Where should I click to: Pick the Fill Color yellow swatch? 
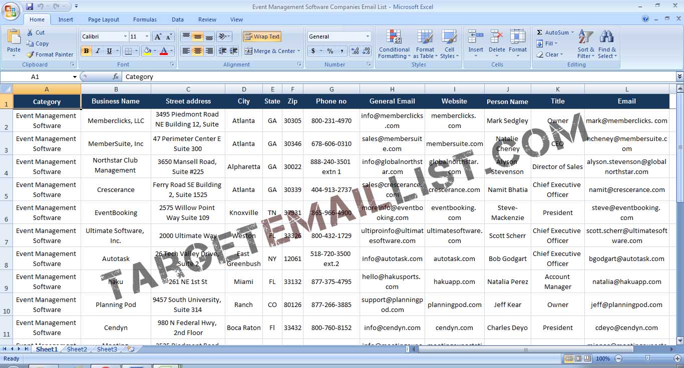(147, 51)
